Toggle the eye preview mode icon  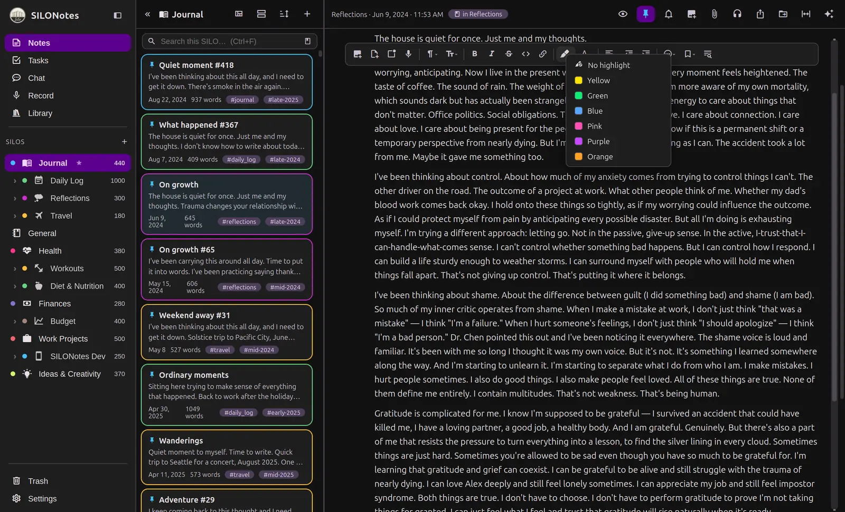623,14
